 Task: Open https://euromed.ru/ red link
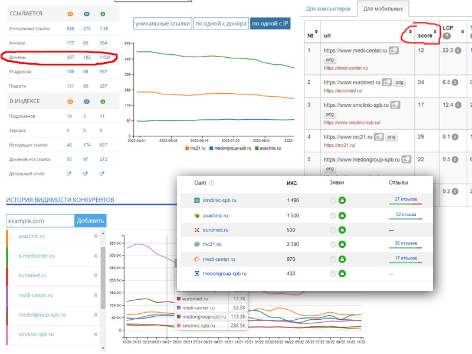pos(343,91)
